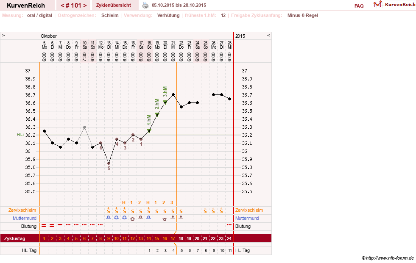Select gray excluded temperature point on 10. Sa

click(84, 127)
